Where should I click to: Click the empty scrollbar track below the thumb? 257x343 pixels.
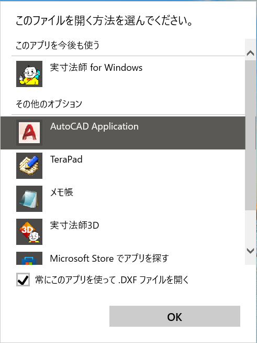point(250,227)
